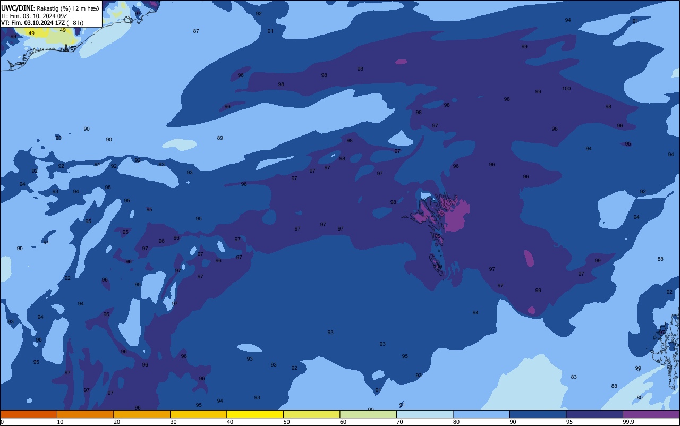Screen dimensions: 680x426
Task: Click the '89' humidity value on the map
Action: coord(220,138)
